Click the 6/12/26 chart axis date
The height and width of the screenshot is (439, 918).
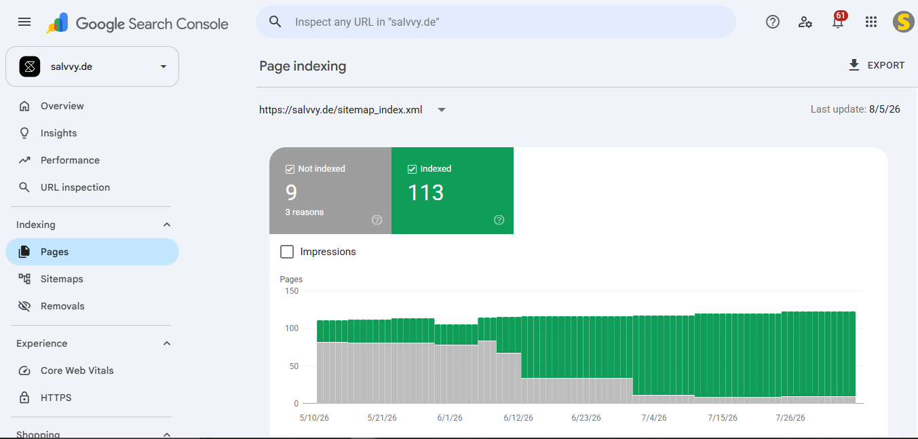click(520, 418)
